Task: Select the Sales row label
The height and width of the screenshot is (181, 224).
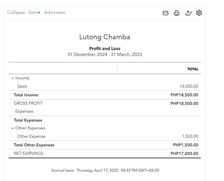Action: point(22,86)
